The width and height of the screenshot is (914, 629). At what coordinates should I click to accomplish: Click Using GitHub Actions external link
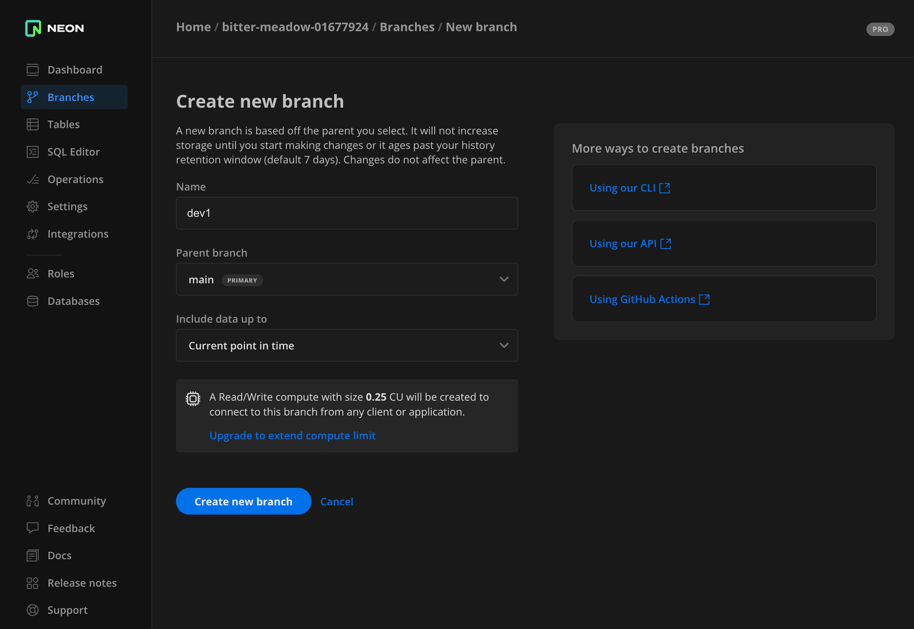[x=649, y=299]
